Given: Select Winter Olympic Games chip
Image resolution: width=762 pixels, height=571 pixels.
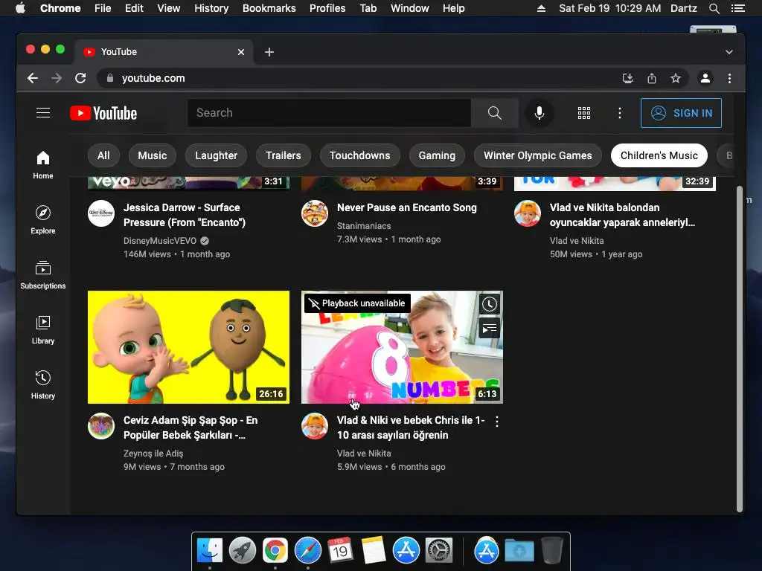Looking at the screenshot, I should click(x=537, y=155).
